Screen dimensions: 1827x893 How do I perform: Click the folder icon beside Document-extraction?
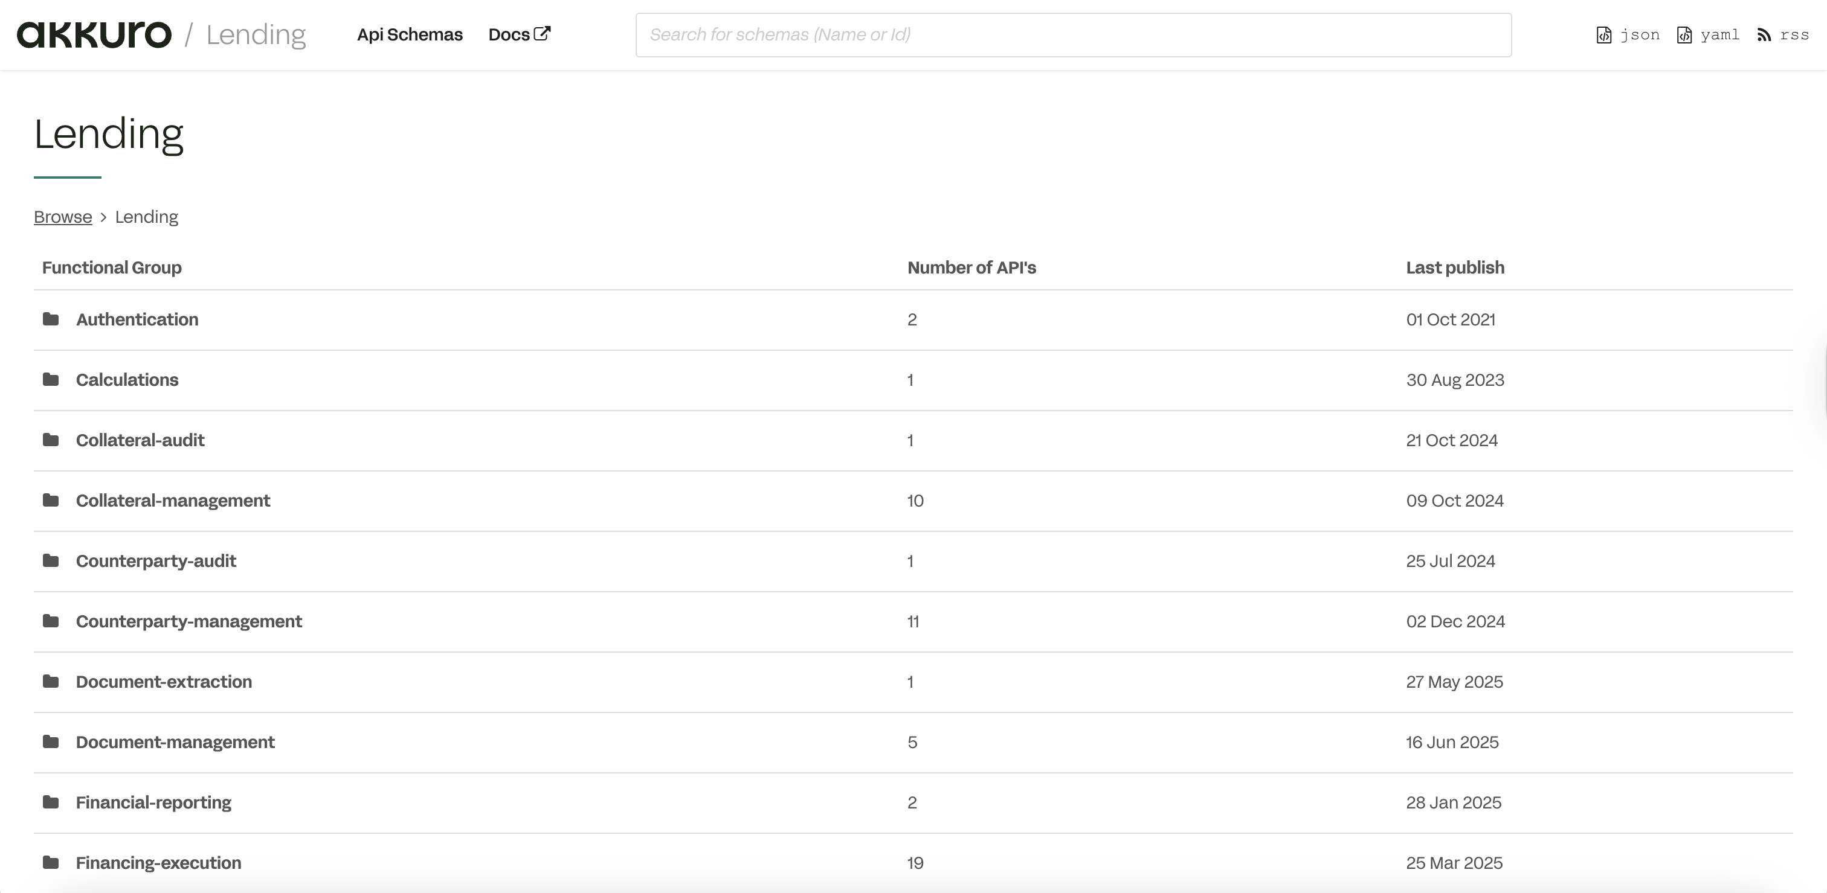pyautogui.click(x=50, y=681)
